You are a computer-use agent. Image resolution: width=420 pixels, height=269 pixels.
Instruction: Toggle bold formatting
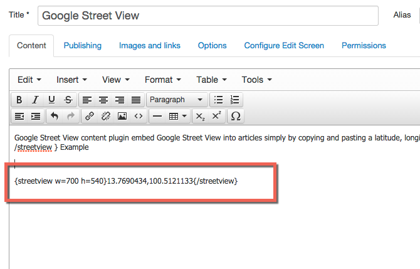19,100
